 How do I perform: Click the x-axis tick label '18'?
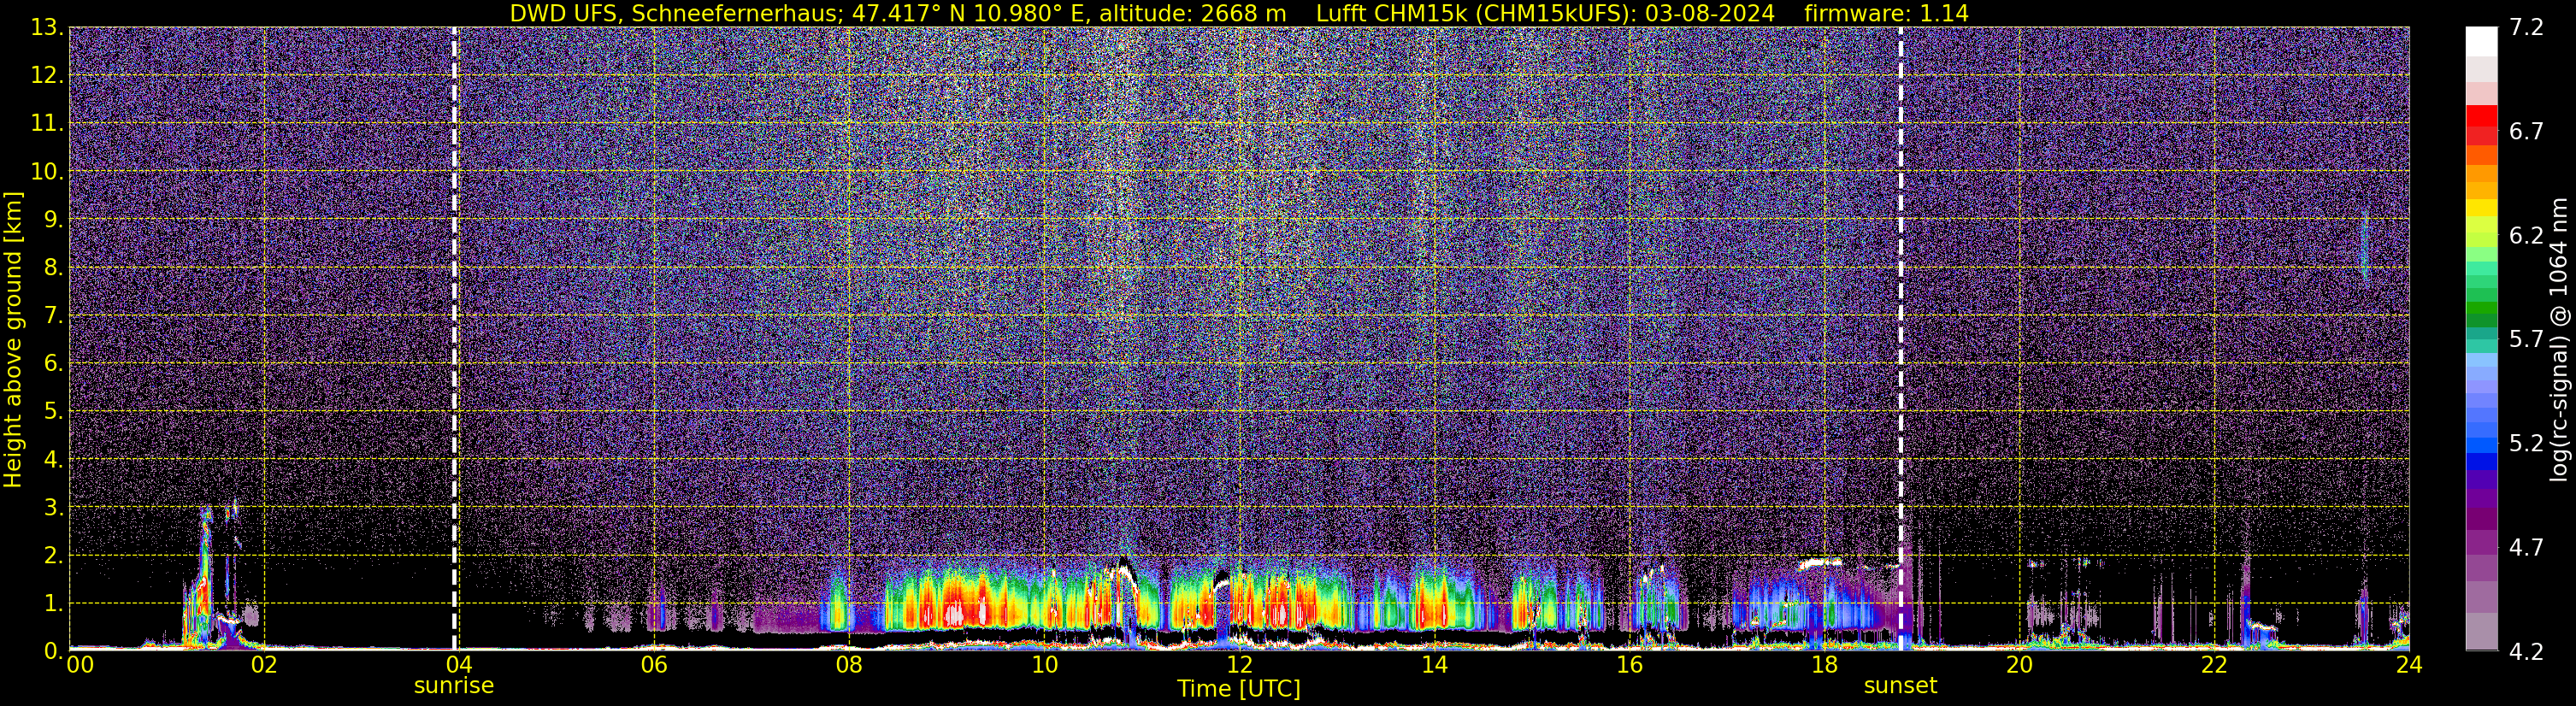point(1824,665)
